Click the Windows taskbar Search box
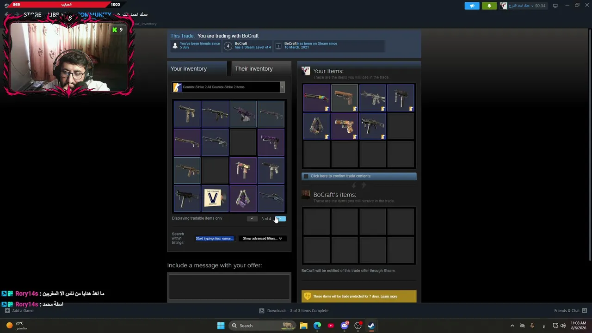Image resolution: width=592 pixels, height=333 pixels. [263, 326]
